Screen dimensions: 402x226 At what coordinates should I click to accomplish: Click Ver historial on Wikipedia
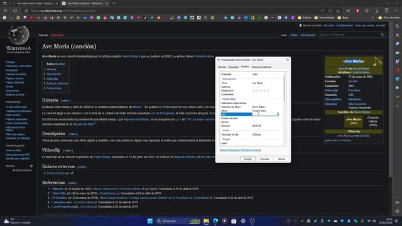click(308, 35)
